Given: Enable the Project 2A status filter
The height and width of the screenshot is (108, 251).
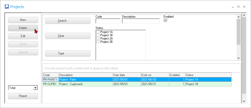Looking at the screenshot, I should [x=98, y=39].
